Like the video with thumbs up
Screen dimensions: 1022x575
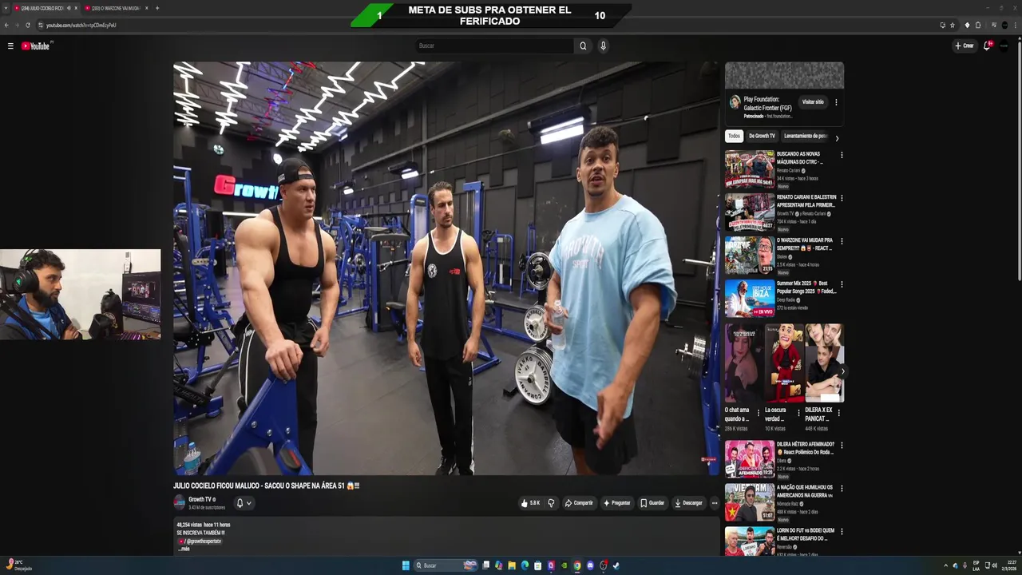click(x=530, y=503)
